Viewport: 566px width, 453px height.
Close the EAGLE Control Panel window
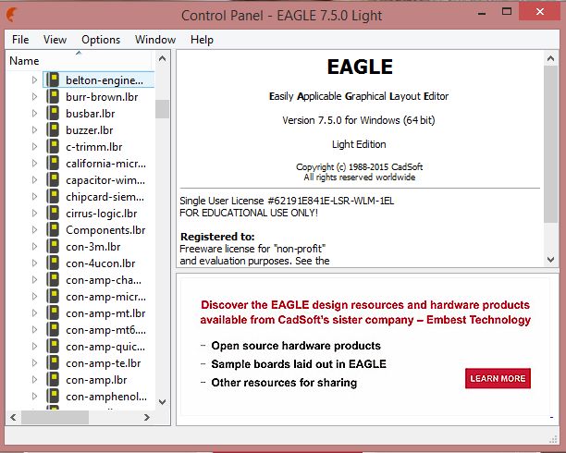[540, 11]
